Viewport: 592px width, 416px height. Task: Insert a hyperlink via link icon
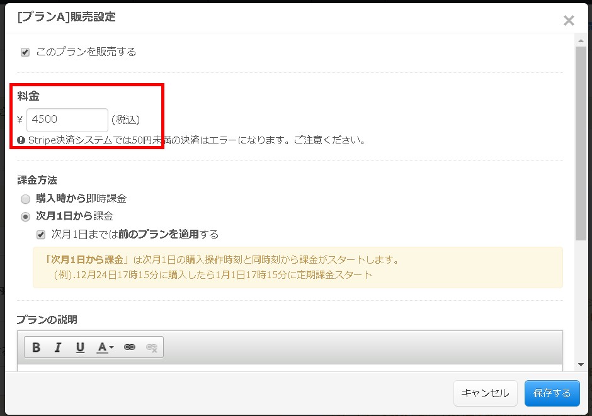point(130,347)
